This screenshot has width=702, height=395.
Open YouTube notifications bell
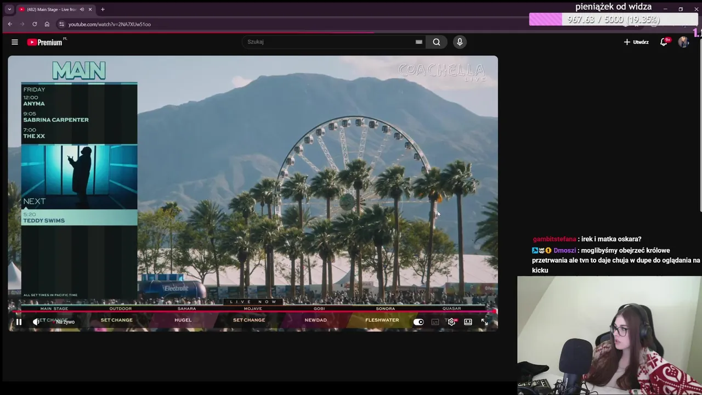pos(664,42)
